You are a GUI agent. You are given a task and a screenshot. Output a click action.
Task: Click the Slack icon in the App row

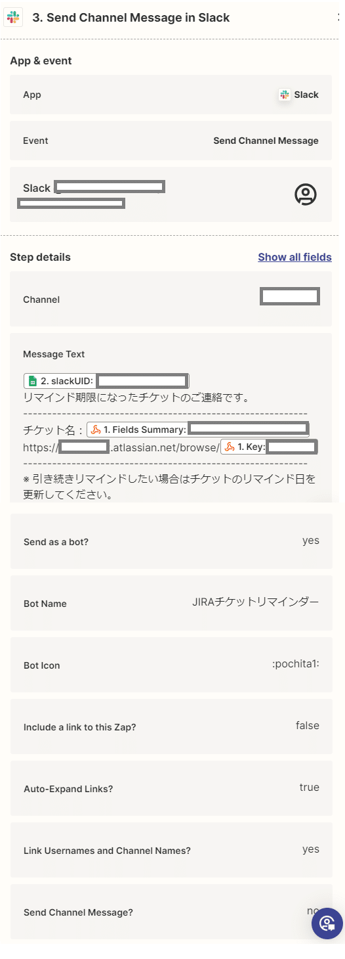coord(284,95)
